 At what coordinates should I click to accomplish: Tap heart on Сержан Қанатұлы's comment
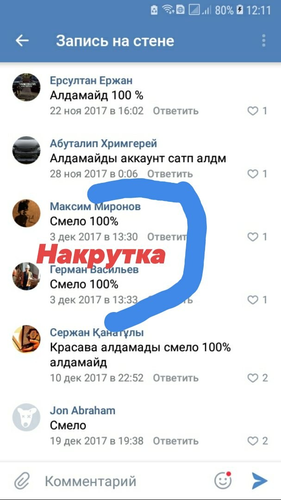[x=253, y=378]
